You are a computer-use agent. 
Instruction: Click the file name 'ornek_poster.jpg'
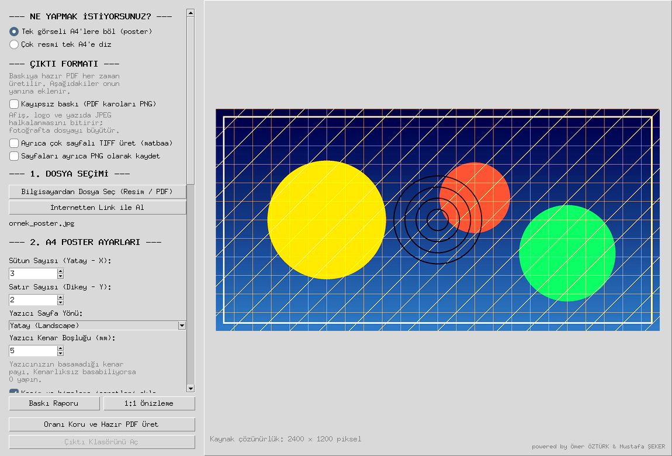coord(41,223)
